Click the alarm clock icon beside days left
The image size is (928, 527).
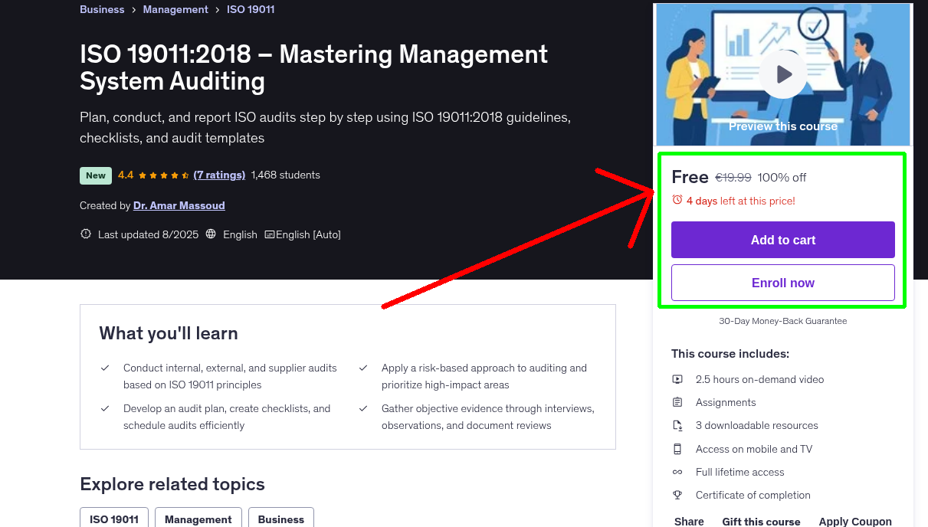(677, 200)
